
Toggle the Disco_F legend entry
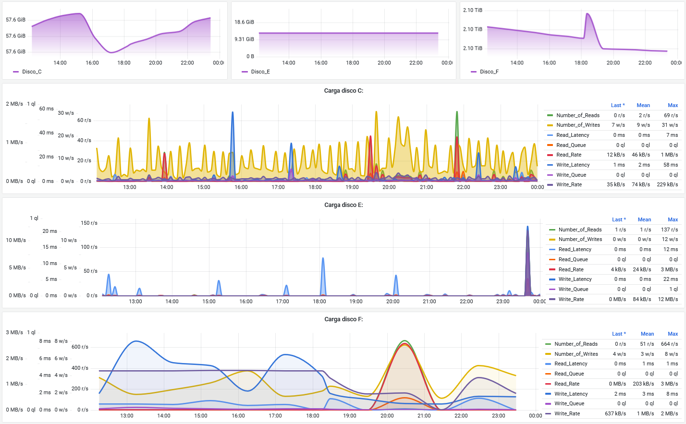point(489,72)
